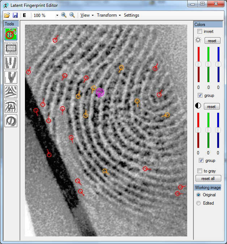227x244 pixels.
Task: Click the Working image section header
Action: [x=208, y=188]
